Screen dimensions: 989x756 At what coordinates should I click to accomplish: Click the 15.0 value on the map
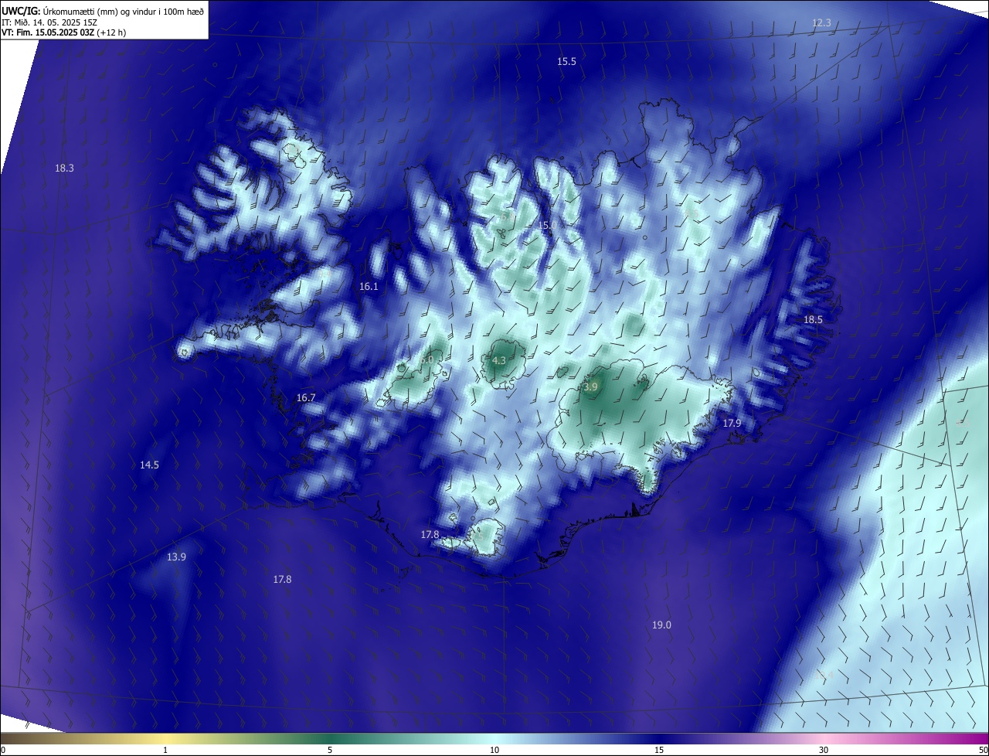pyautogui.click(x=547, y=225)
